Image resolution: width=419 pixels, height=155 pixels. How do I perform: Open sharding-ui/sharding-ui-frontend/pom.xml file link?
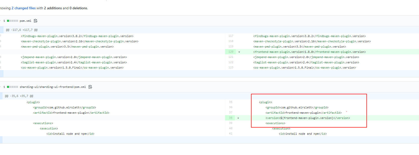(53, 87)
